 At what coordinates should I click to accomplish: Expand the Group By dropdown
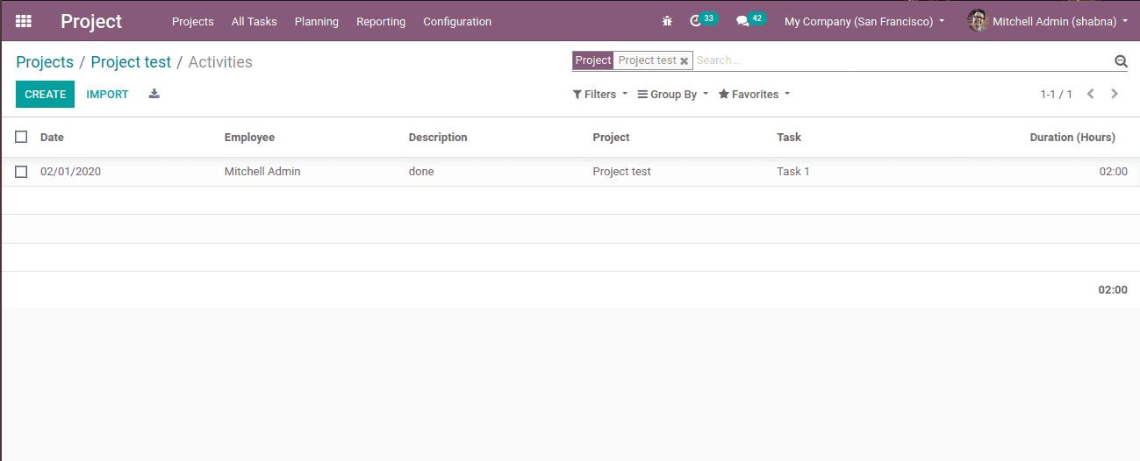[x=672, y=94]
